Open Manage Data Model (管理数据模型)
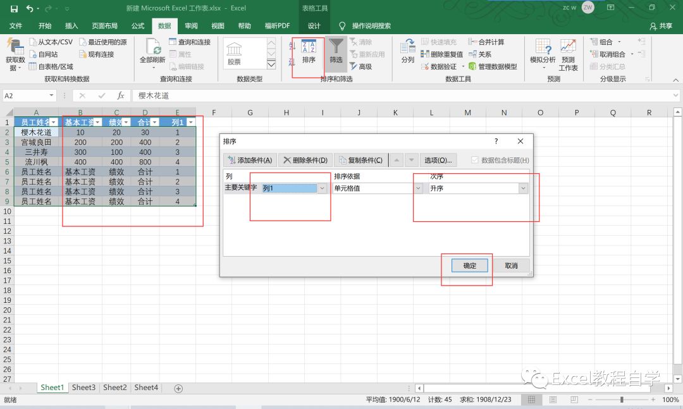683x409 pixels. coord(493,66)
